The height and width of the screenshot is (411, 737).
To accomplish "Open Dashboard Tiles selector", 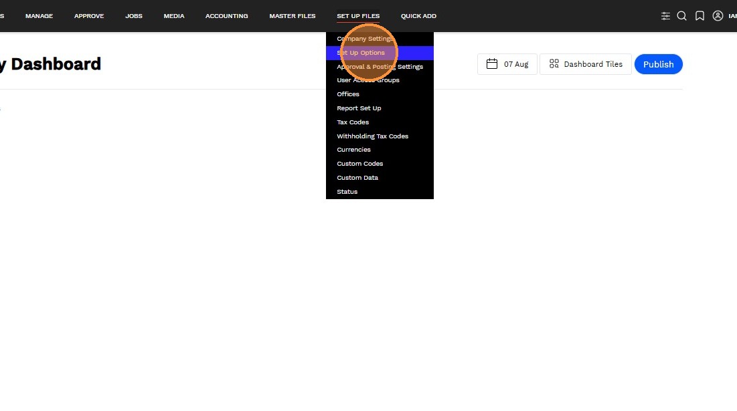I will (586, 64).
